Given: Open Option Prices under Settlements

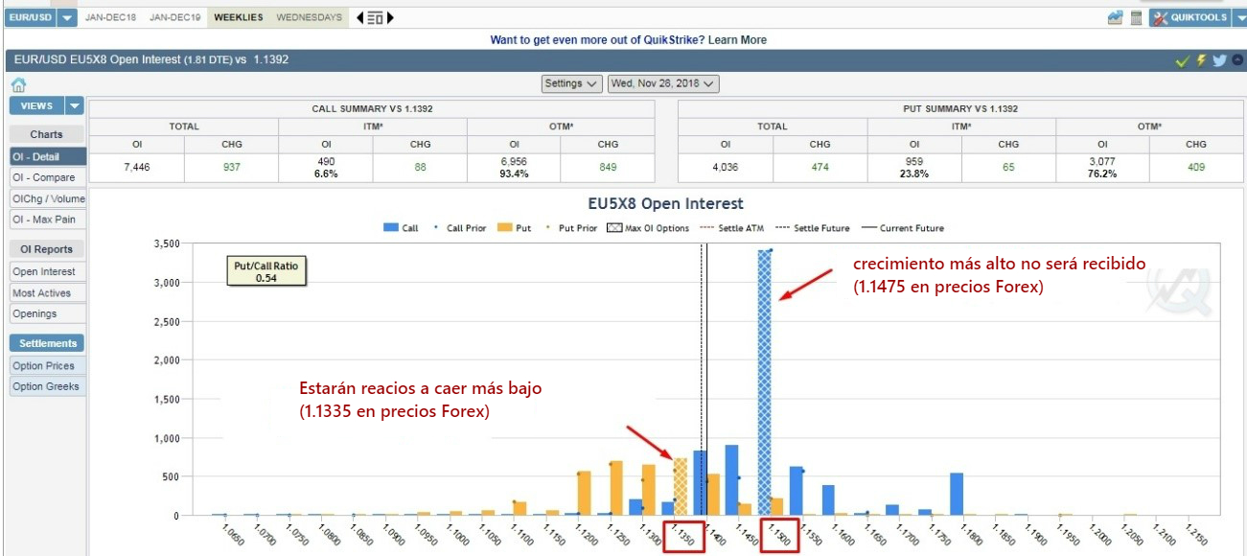Looking at the screenshot, I should pyautogui.click(x=48, y=365).
